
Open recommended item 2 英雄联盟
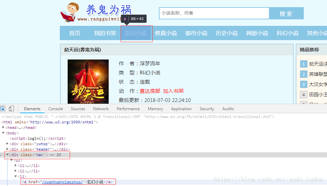pyautogui.click(x=318, y=74)
